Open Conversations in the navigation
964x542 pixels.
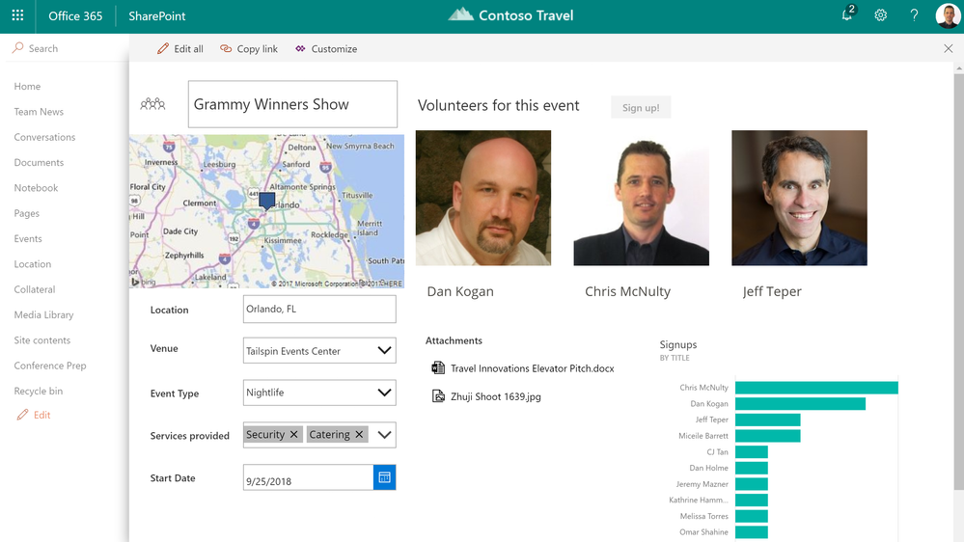coord(44,137)
